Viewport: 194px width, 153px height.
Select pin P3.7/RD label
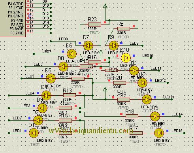point(17,33)
